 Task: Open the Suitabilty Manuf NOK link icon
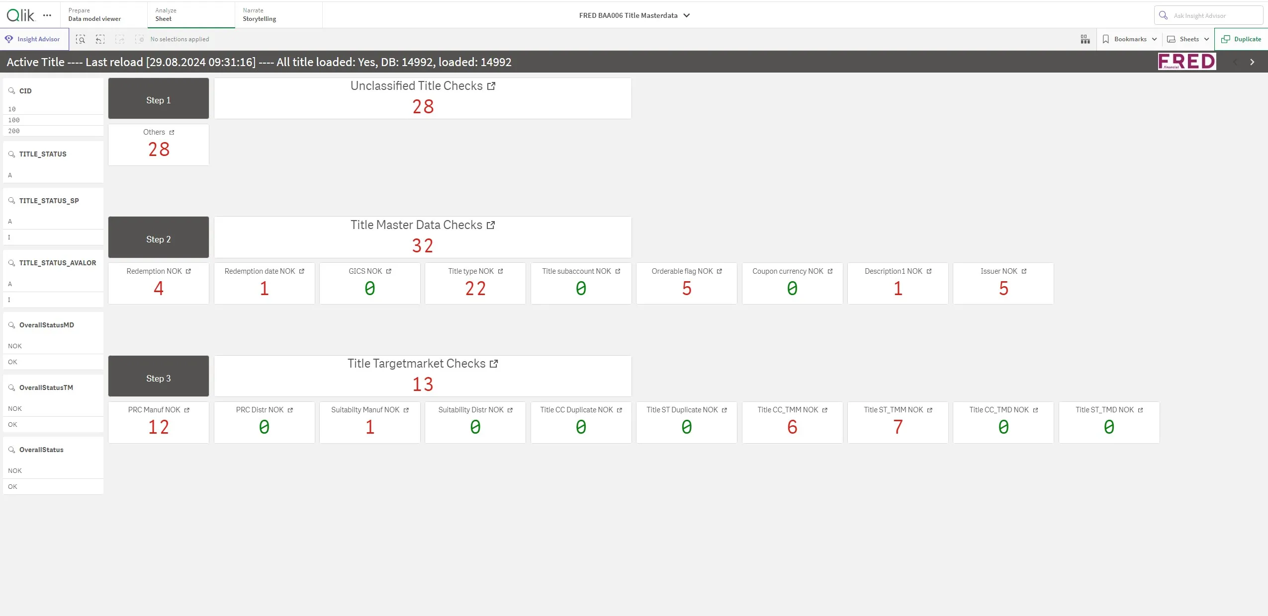pos(406,410)
